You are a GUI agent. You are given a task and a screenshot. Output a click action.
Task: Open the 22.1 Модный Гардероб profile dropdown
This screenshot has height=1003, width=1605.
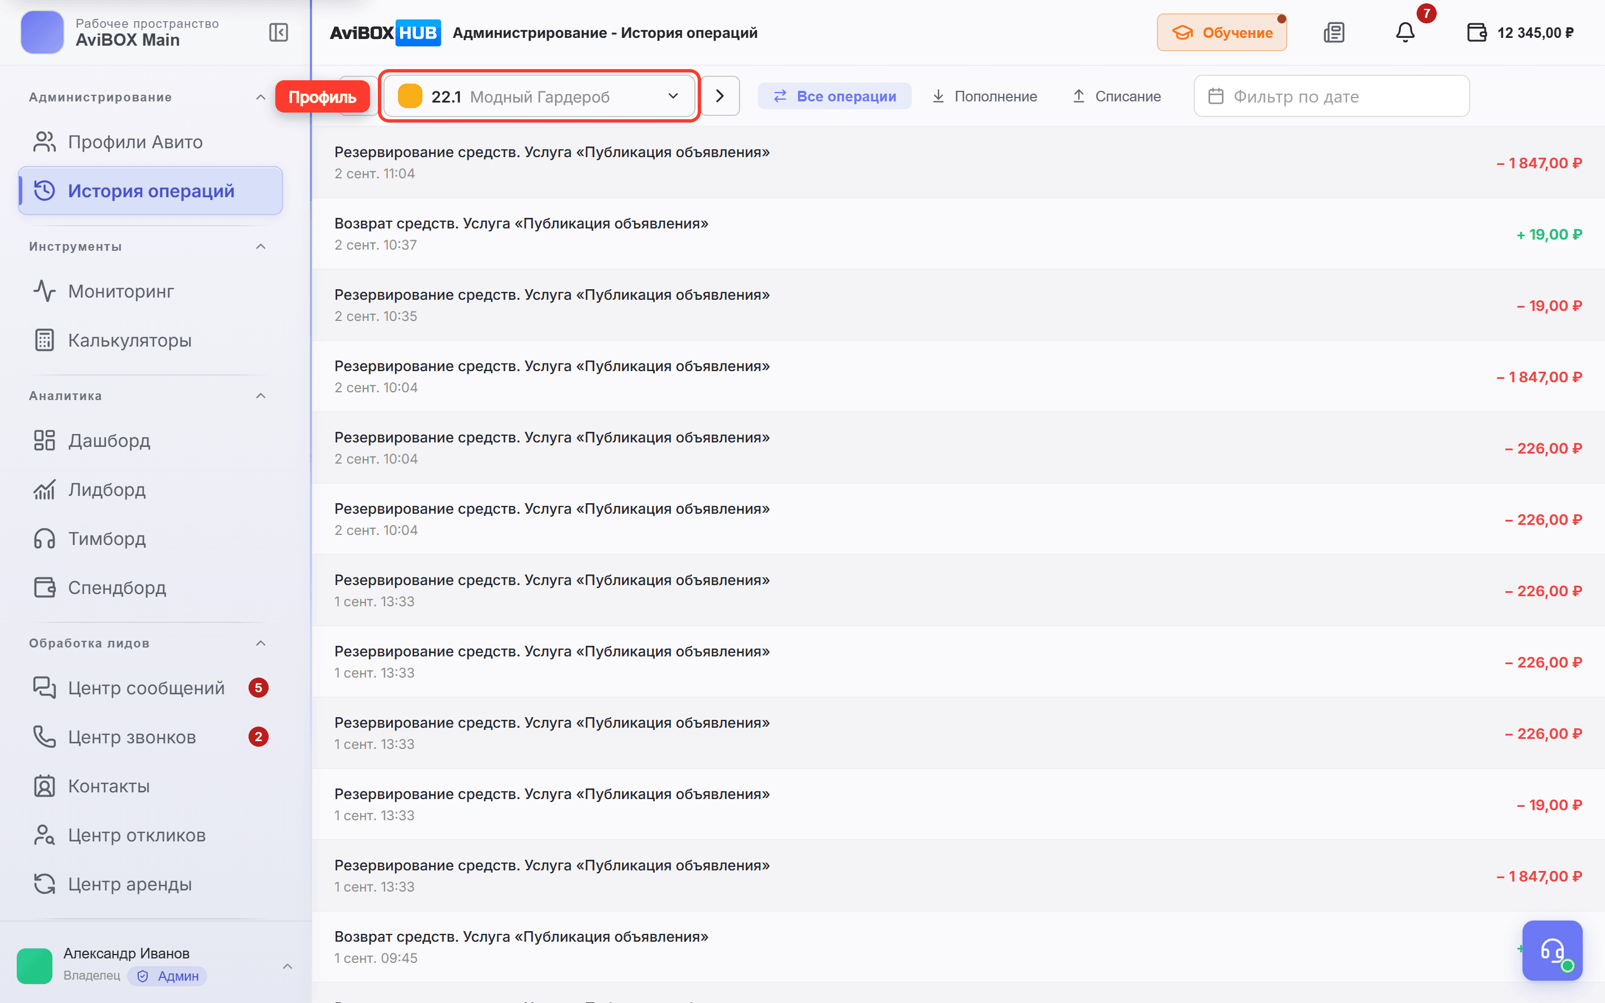click(539, 96)
